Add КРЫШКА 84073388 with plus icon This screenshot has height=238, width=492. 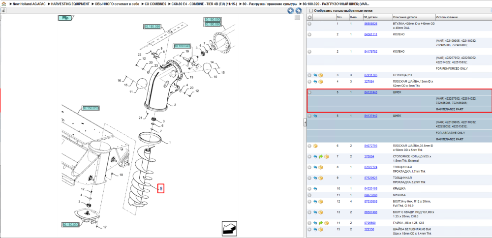tap(309, 195)
